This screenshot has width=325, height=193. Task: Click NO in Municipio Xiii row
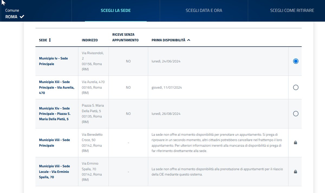[x=128, y=88]
